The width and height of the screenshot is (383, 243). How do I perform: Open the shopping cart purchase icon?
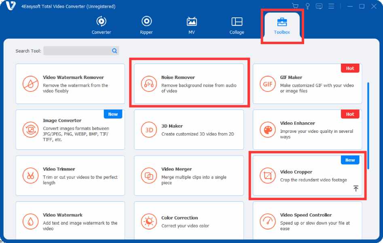[295, 6]
